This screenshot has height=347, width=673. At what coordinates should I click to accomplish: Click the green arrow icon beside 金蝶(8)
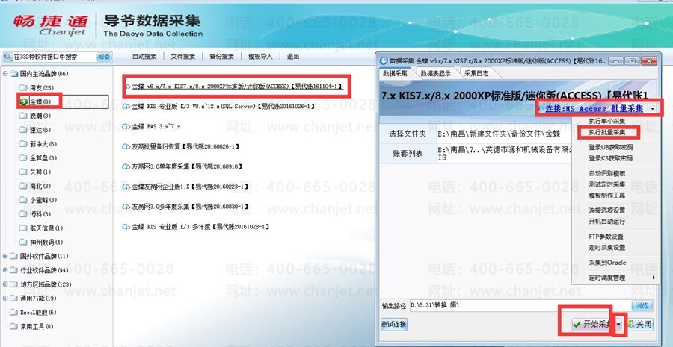(23, 101)
